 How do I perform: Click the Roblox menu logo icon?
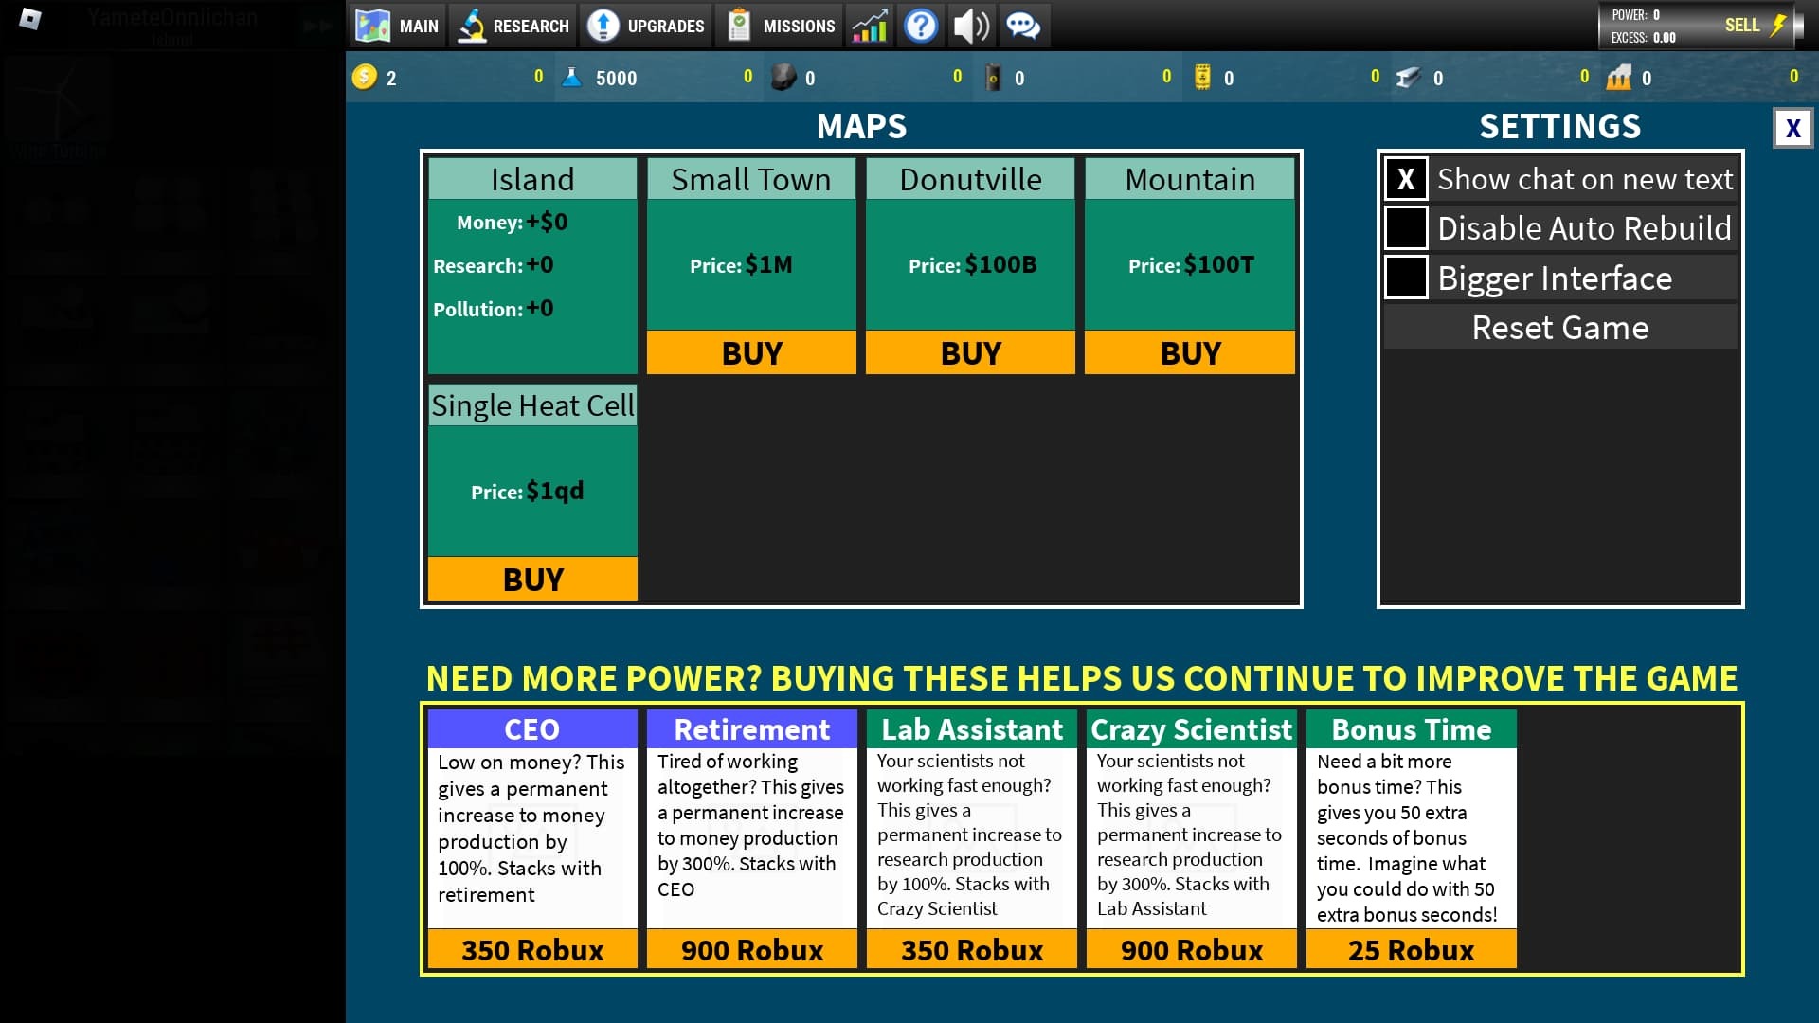(30, 18)
